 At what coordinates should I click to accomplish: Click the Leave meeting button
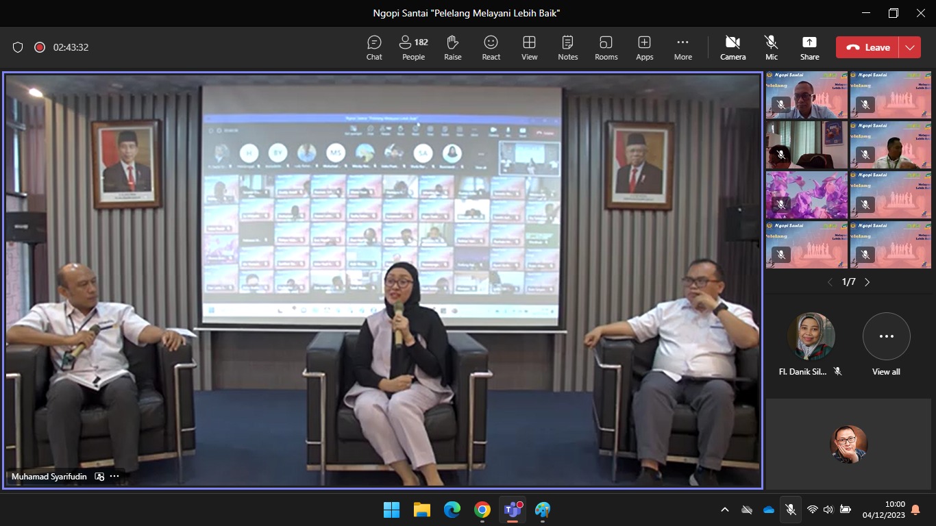(x=867, y=47)
